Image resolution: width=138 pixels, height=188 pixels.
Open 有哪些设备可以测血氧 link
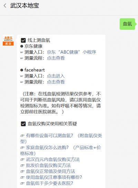tap(61, 139)
